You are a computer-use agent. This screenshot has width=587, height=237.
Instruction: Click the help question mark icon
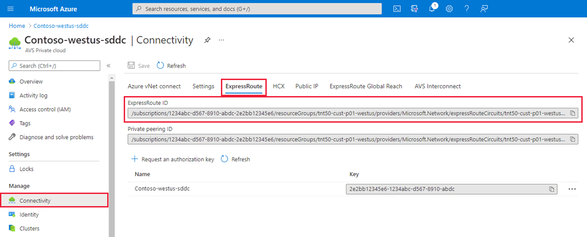467,9
